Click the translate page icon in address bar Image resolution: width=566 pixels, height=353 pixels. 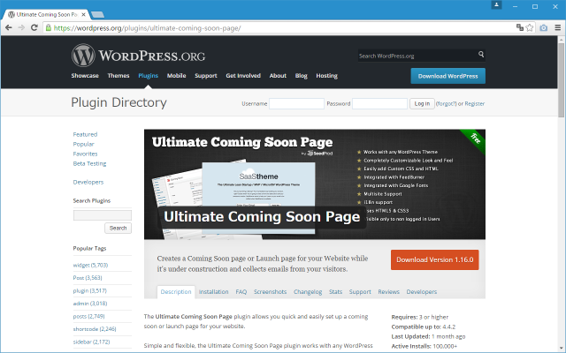pos(520,27)
